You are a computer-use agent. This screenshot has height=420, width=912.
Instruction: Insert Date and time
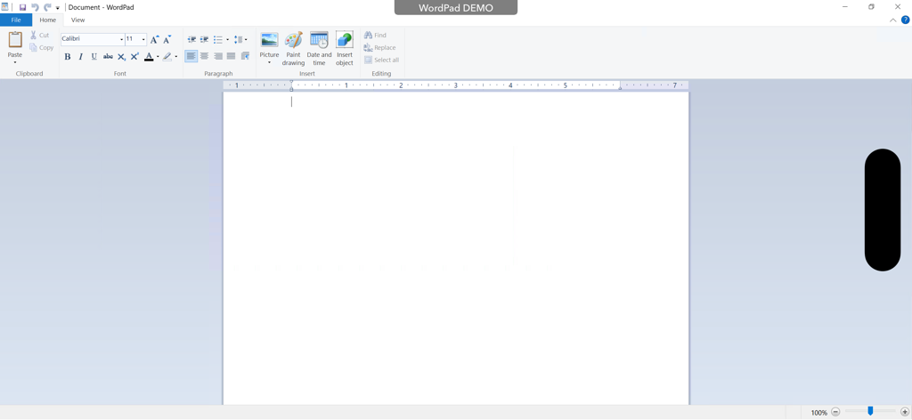click(319, 49)
